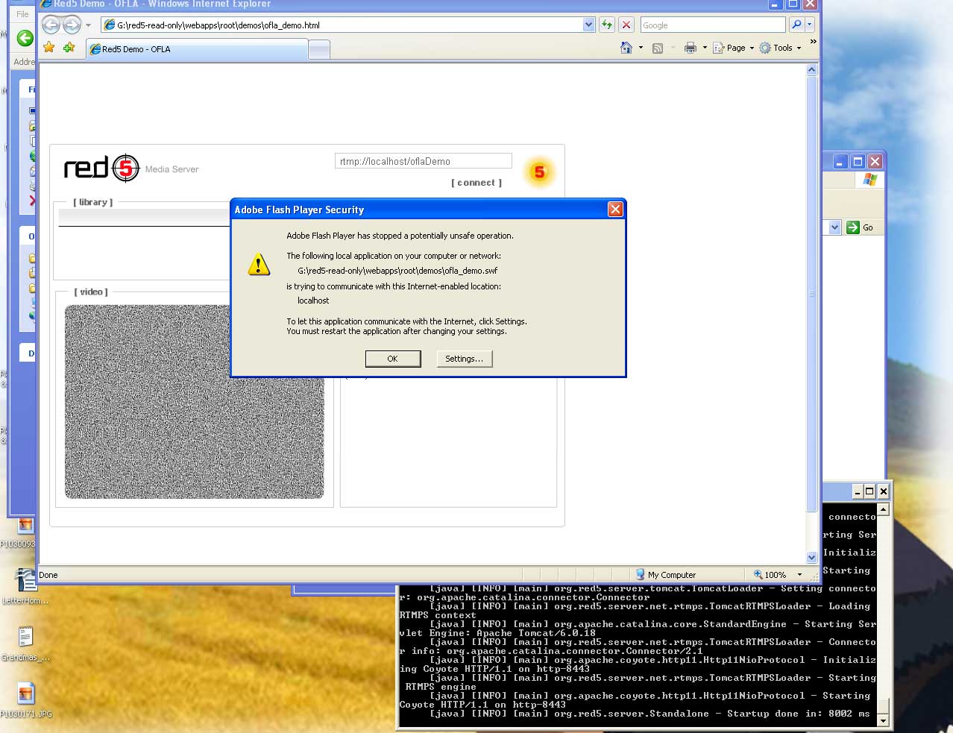Click Windows flag logo in right window
The height and width of the screenshot is (733, 953).
[870, 180]
